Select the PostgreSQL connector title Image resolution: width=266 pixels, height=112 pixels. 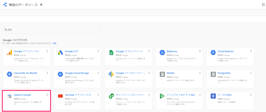pos(224,73)
